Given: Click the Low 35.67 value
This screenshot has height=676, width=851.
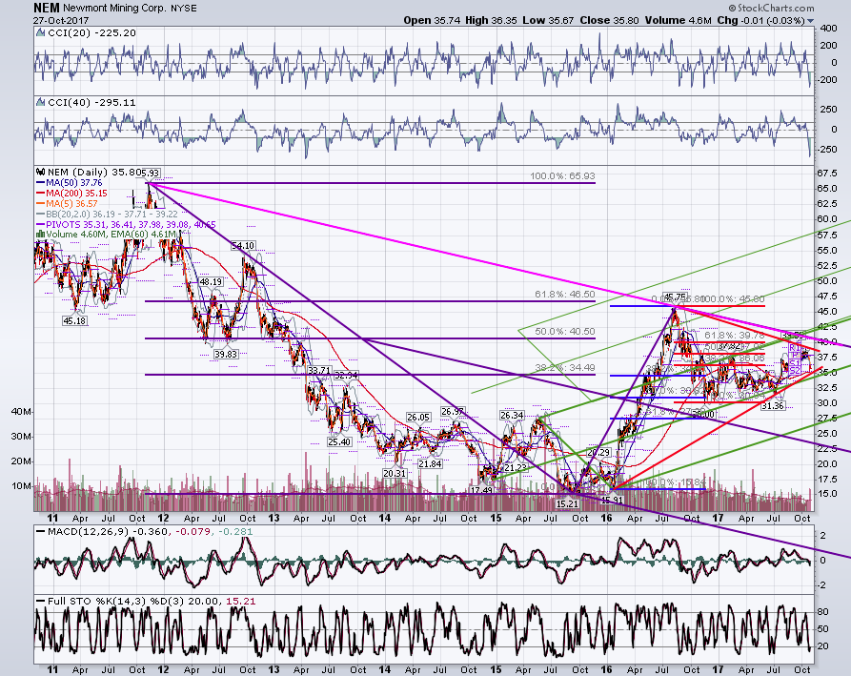Looking at the screenshot, I should tap(549, 20).
